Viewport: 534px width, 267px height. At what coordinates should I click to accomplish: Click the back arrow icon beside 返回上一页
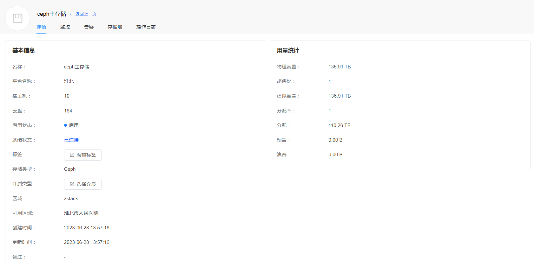71,14
